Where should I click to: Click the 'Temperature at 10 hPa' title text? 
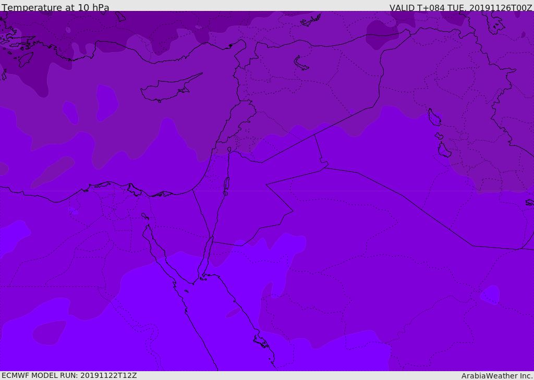point(55,7)
